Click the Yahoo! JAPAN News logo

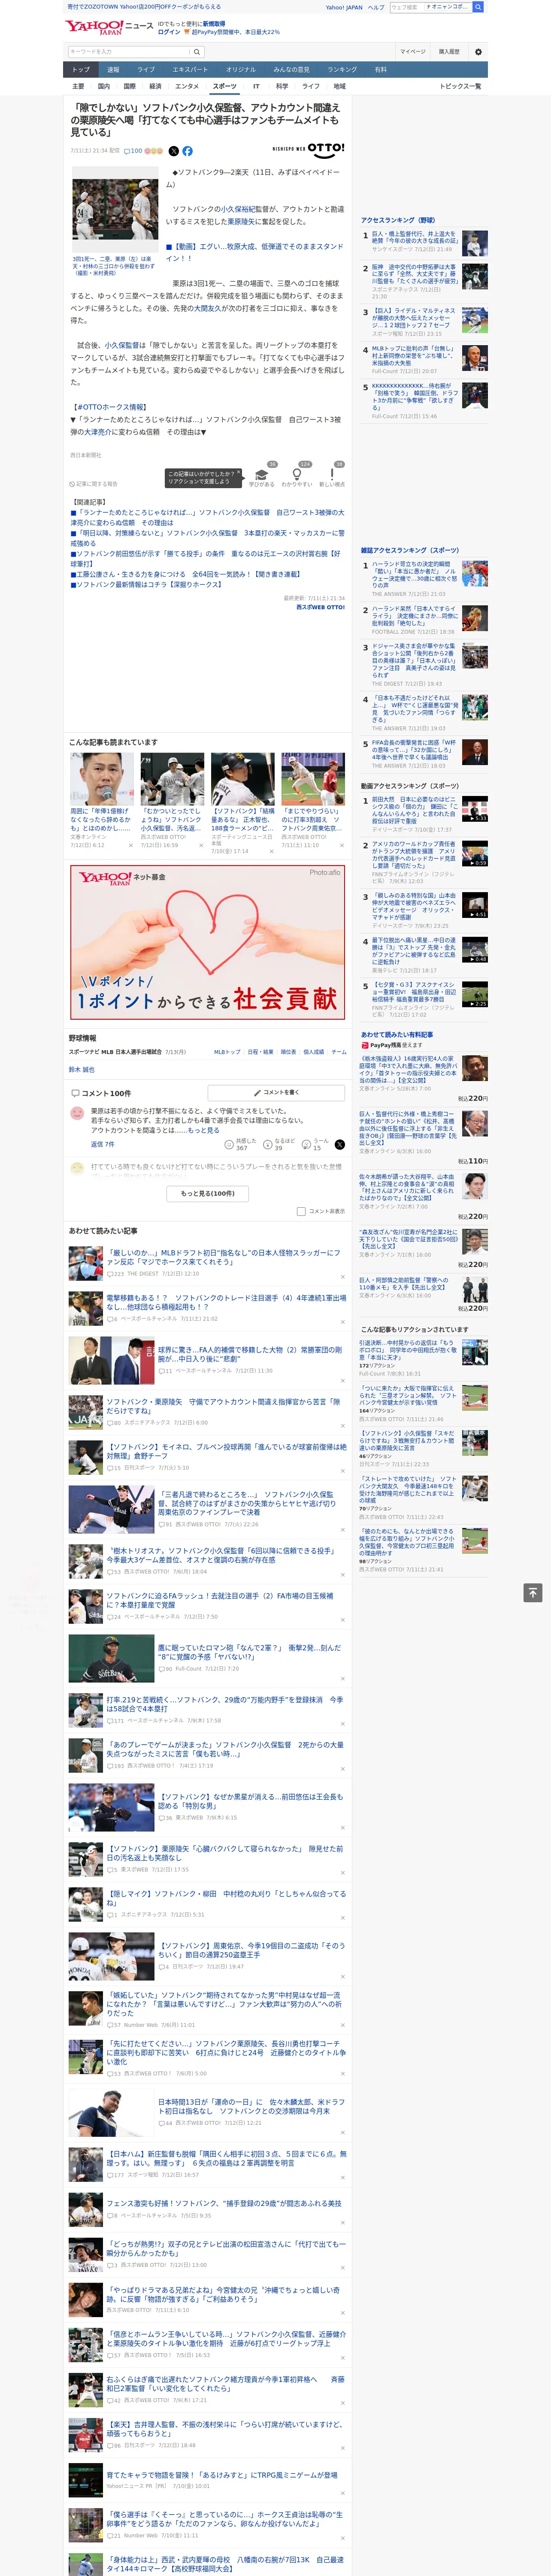(110, 27)
